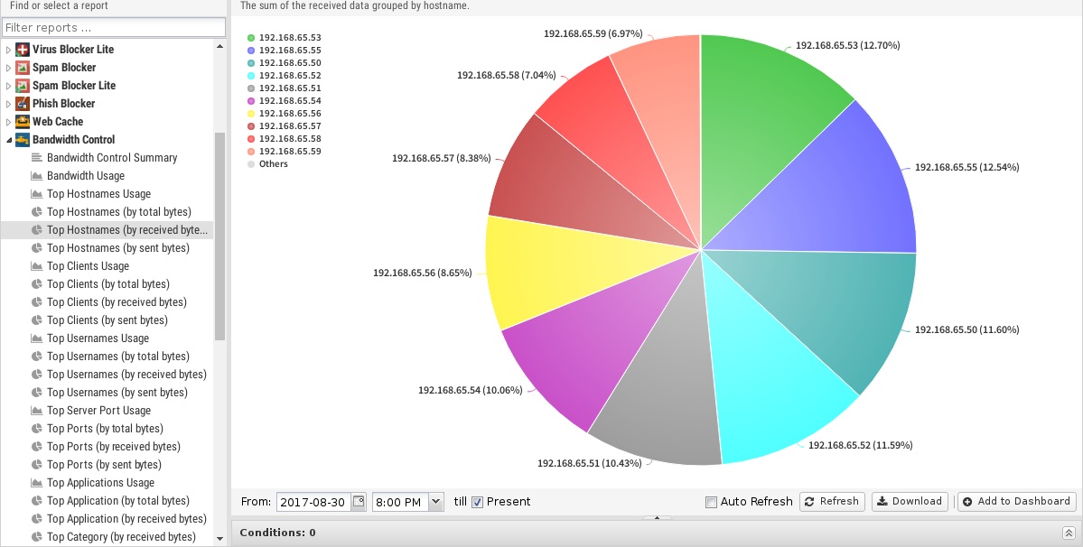
Task: Click Add to Dashboard button
Action: [x=1017, y=502]
